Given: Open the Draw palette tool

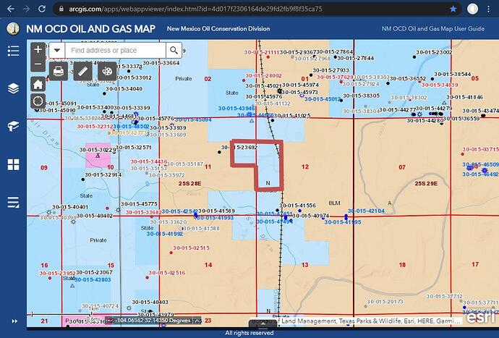Looking at the screenshot, I should (107, 71).
